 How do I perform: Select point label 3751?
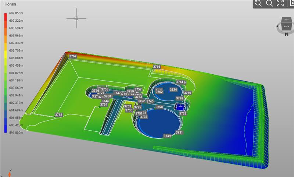139,113
